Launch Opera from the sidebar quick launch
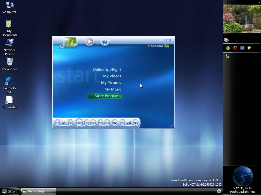 tap(235, 48)
